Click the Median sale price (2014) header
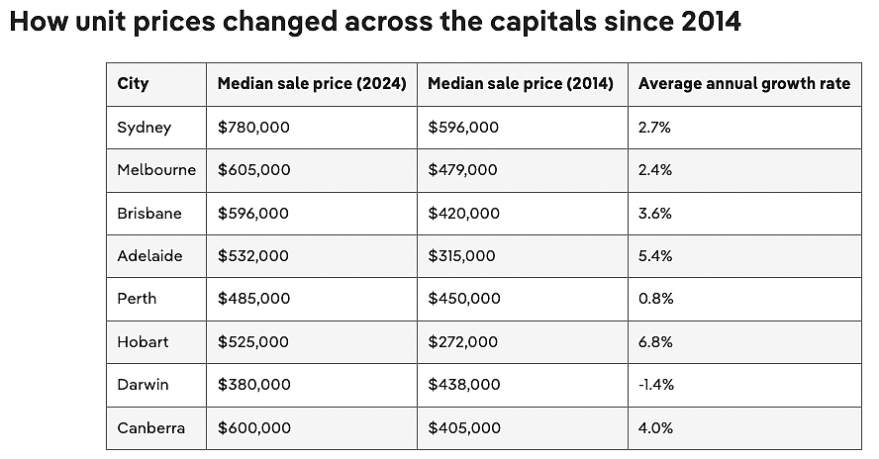Viewport: 879px width, 459px height. (x=521, y=83)
